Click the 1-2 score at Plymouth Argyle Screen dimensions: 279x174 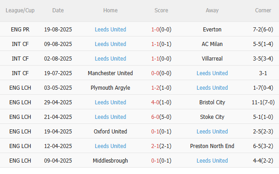click(155, 88)
